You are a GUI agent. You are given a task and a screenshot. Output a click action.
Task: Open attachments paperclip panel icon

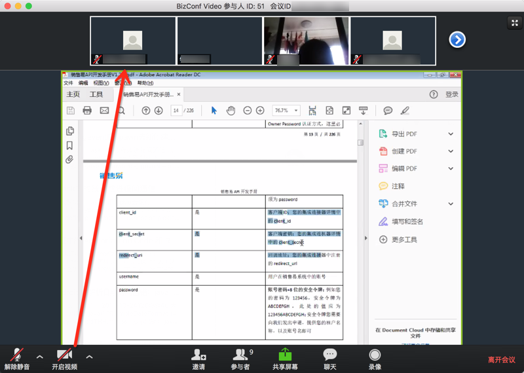[69, 159]
